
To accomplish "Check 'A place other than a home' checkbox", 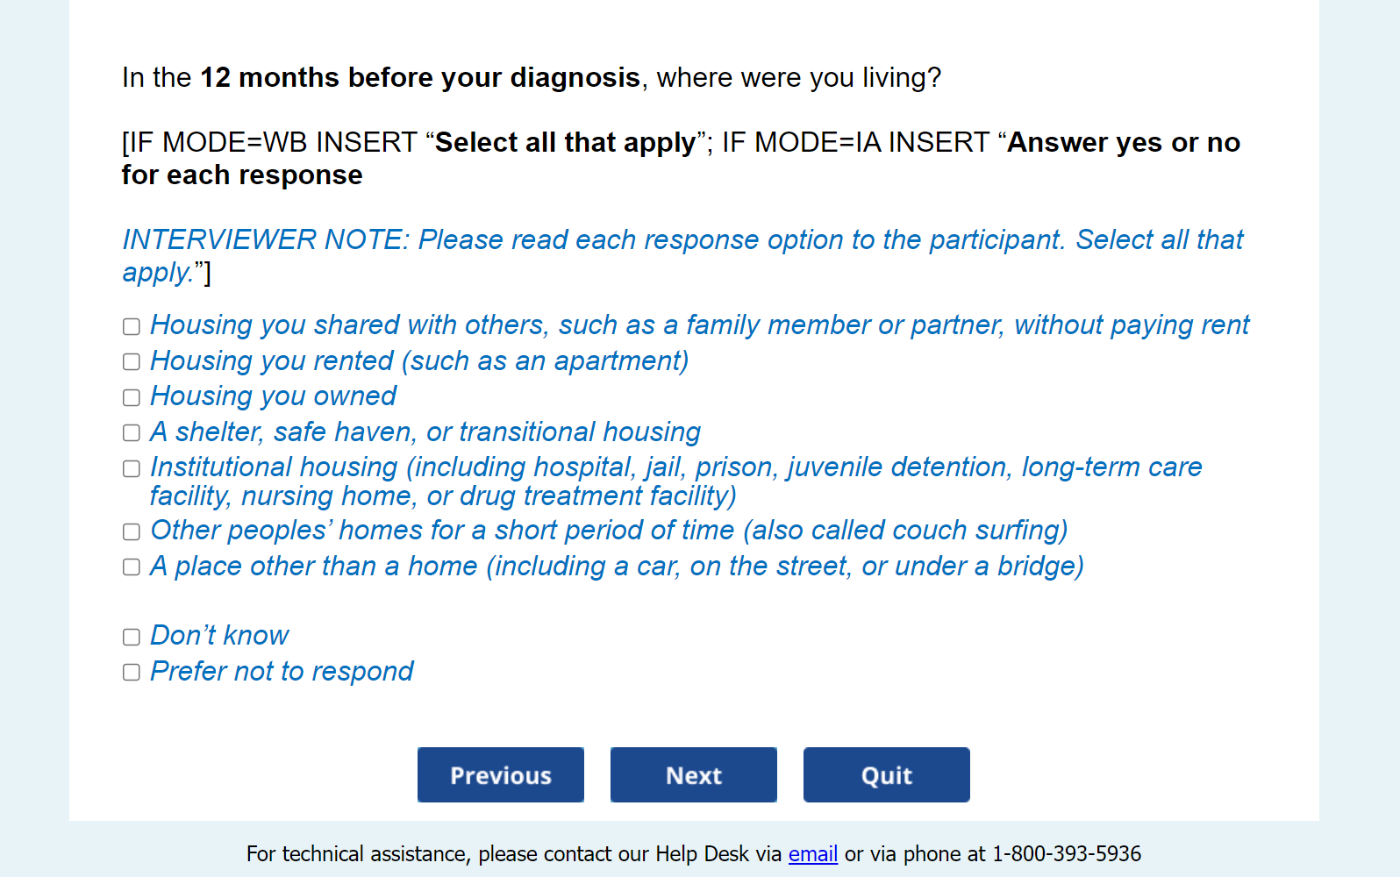I will [132, 567].
